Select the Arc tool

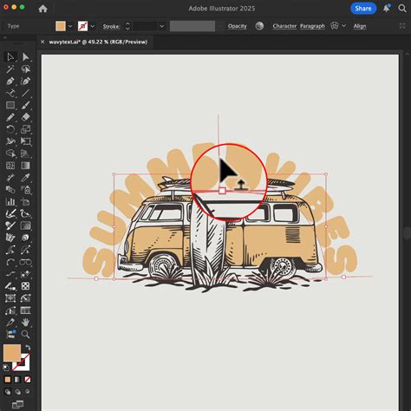(x=10, y=262)
